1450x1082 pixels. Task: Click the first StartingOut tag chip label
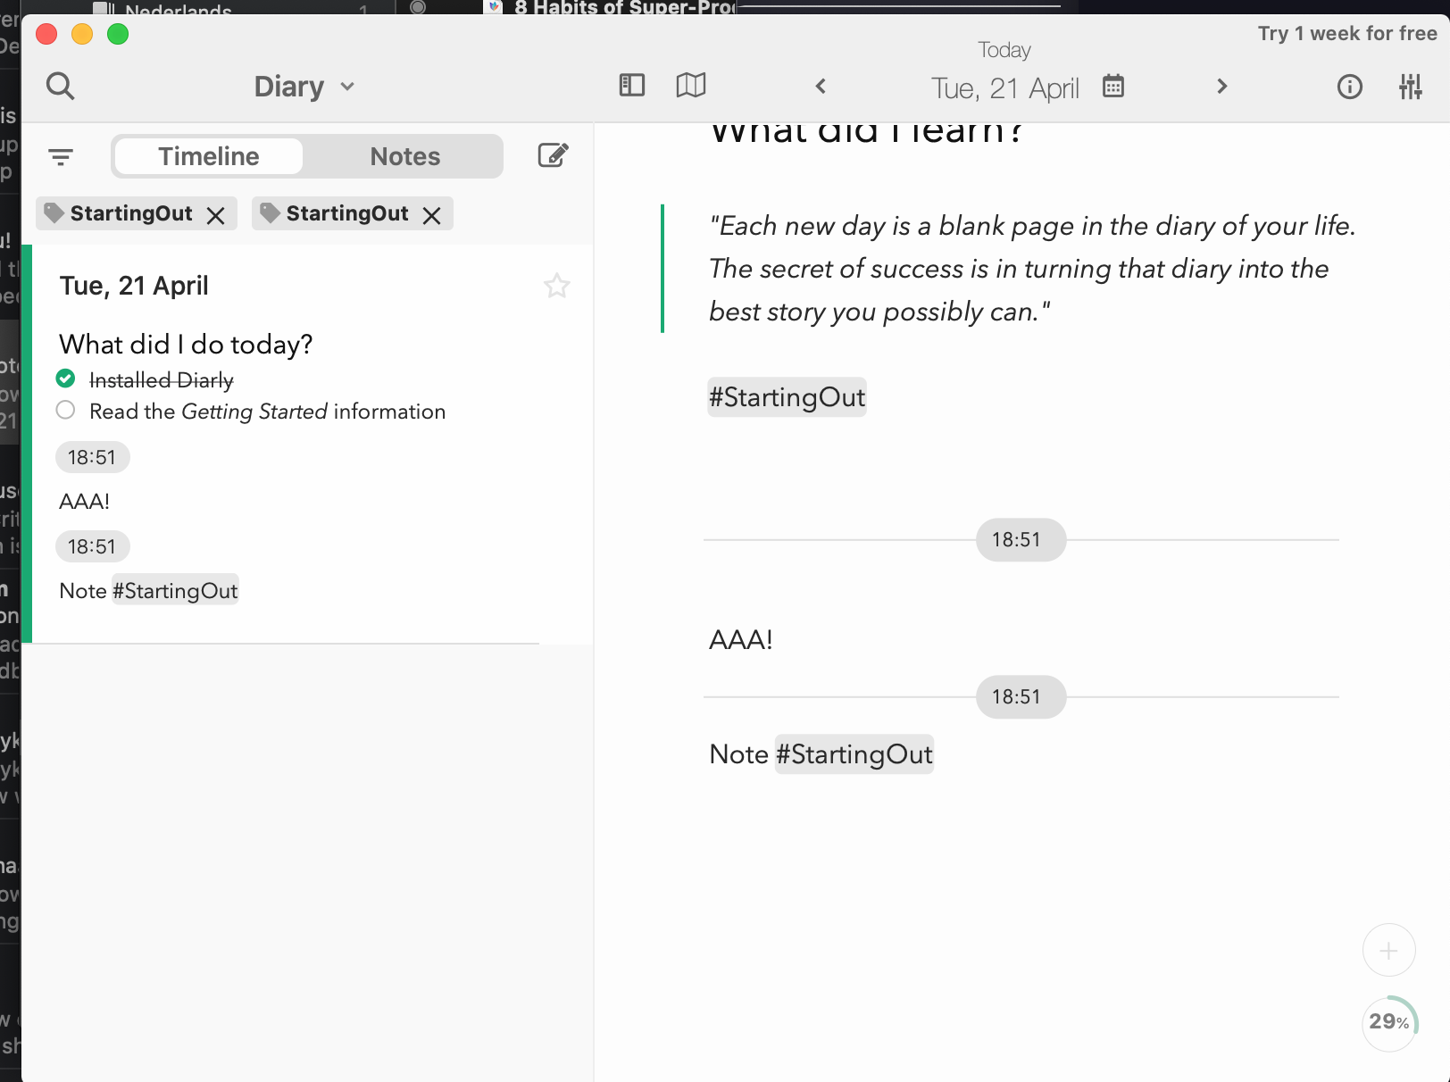pos(131,213)
